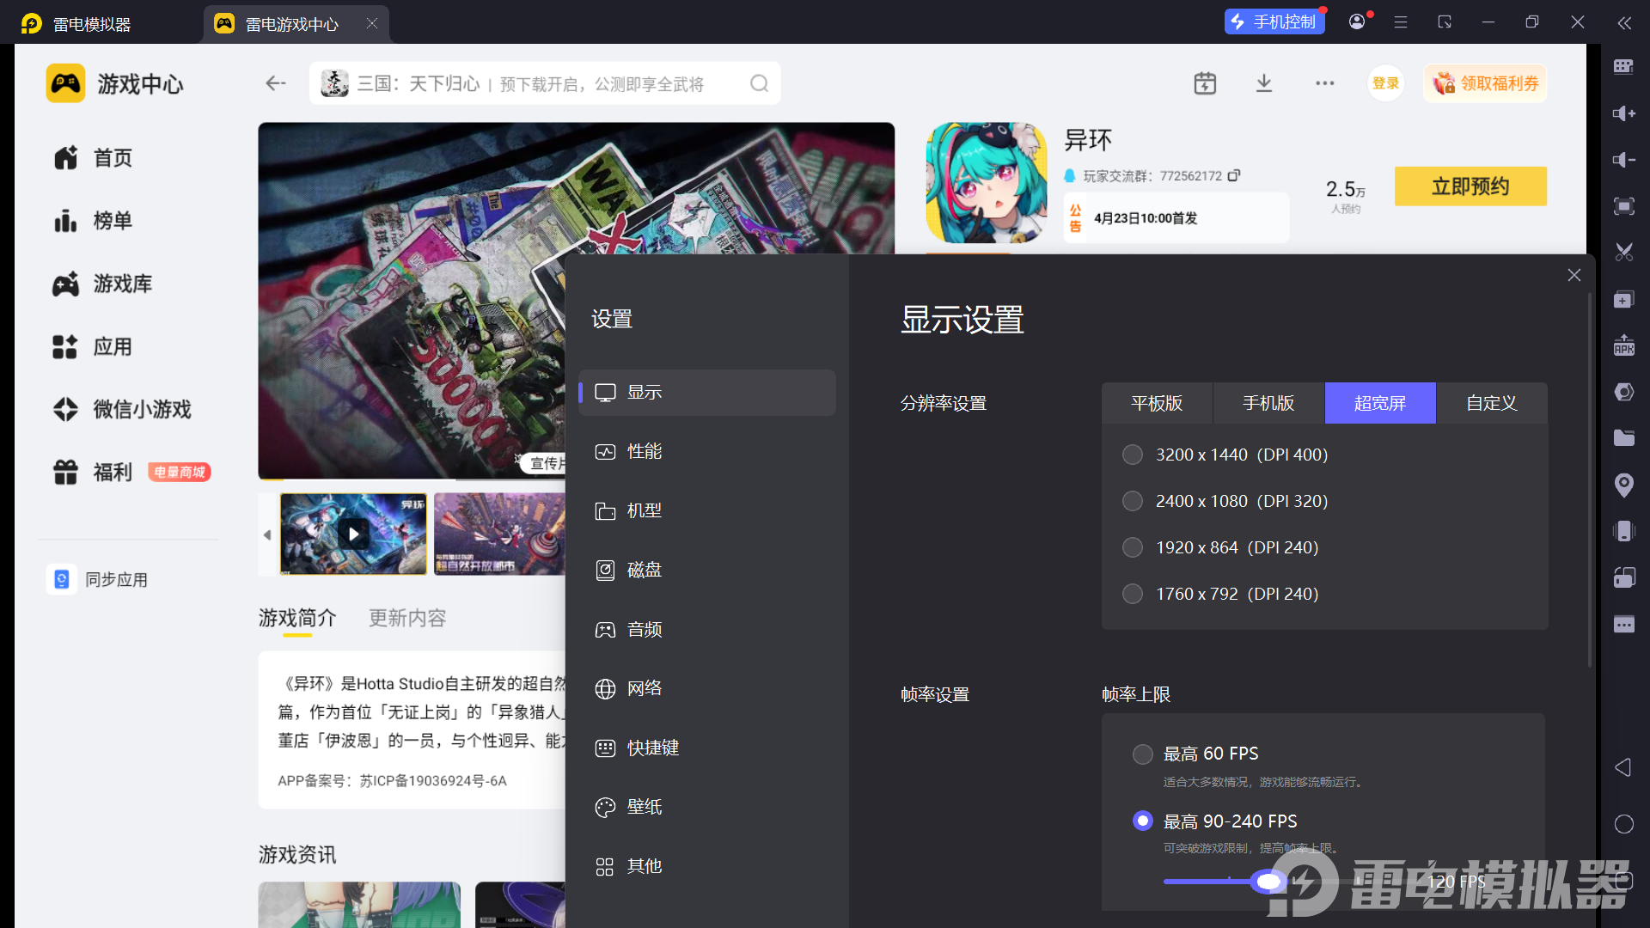The image size is (1650, 928).
Task: Open the multi-instance manager icon
Action: (x=1623, y=299)
